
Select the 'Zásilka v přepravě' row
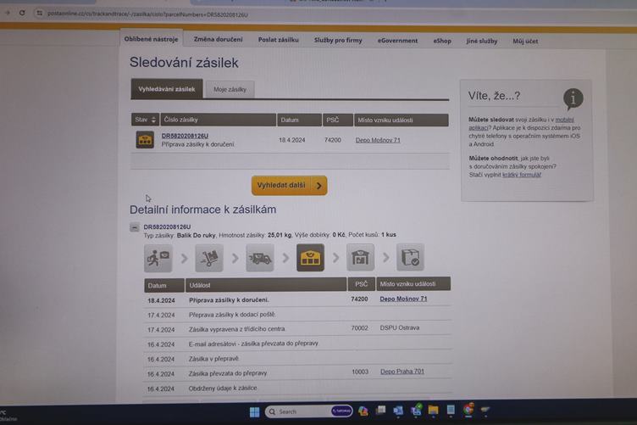click(297, 359)
